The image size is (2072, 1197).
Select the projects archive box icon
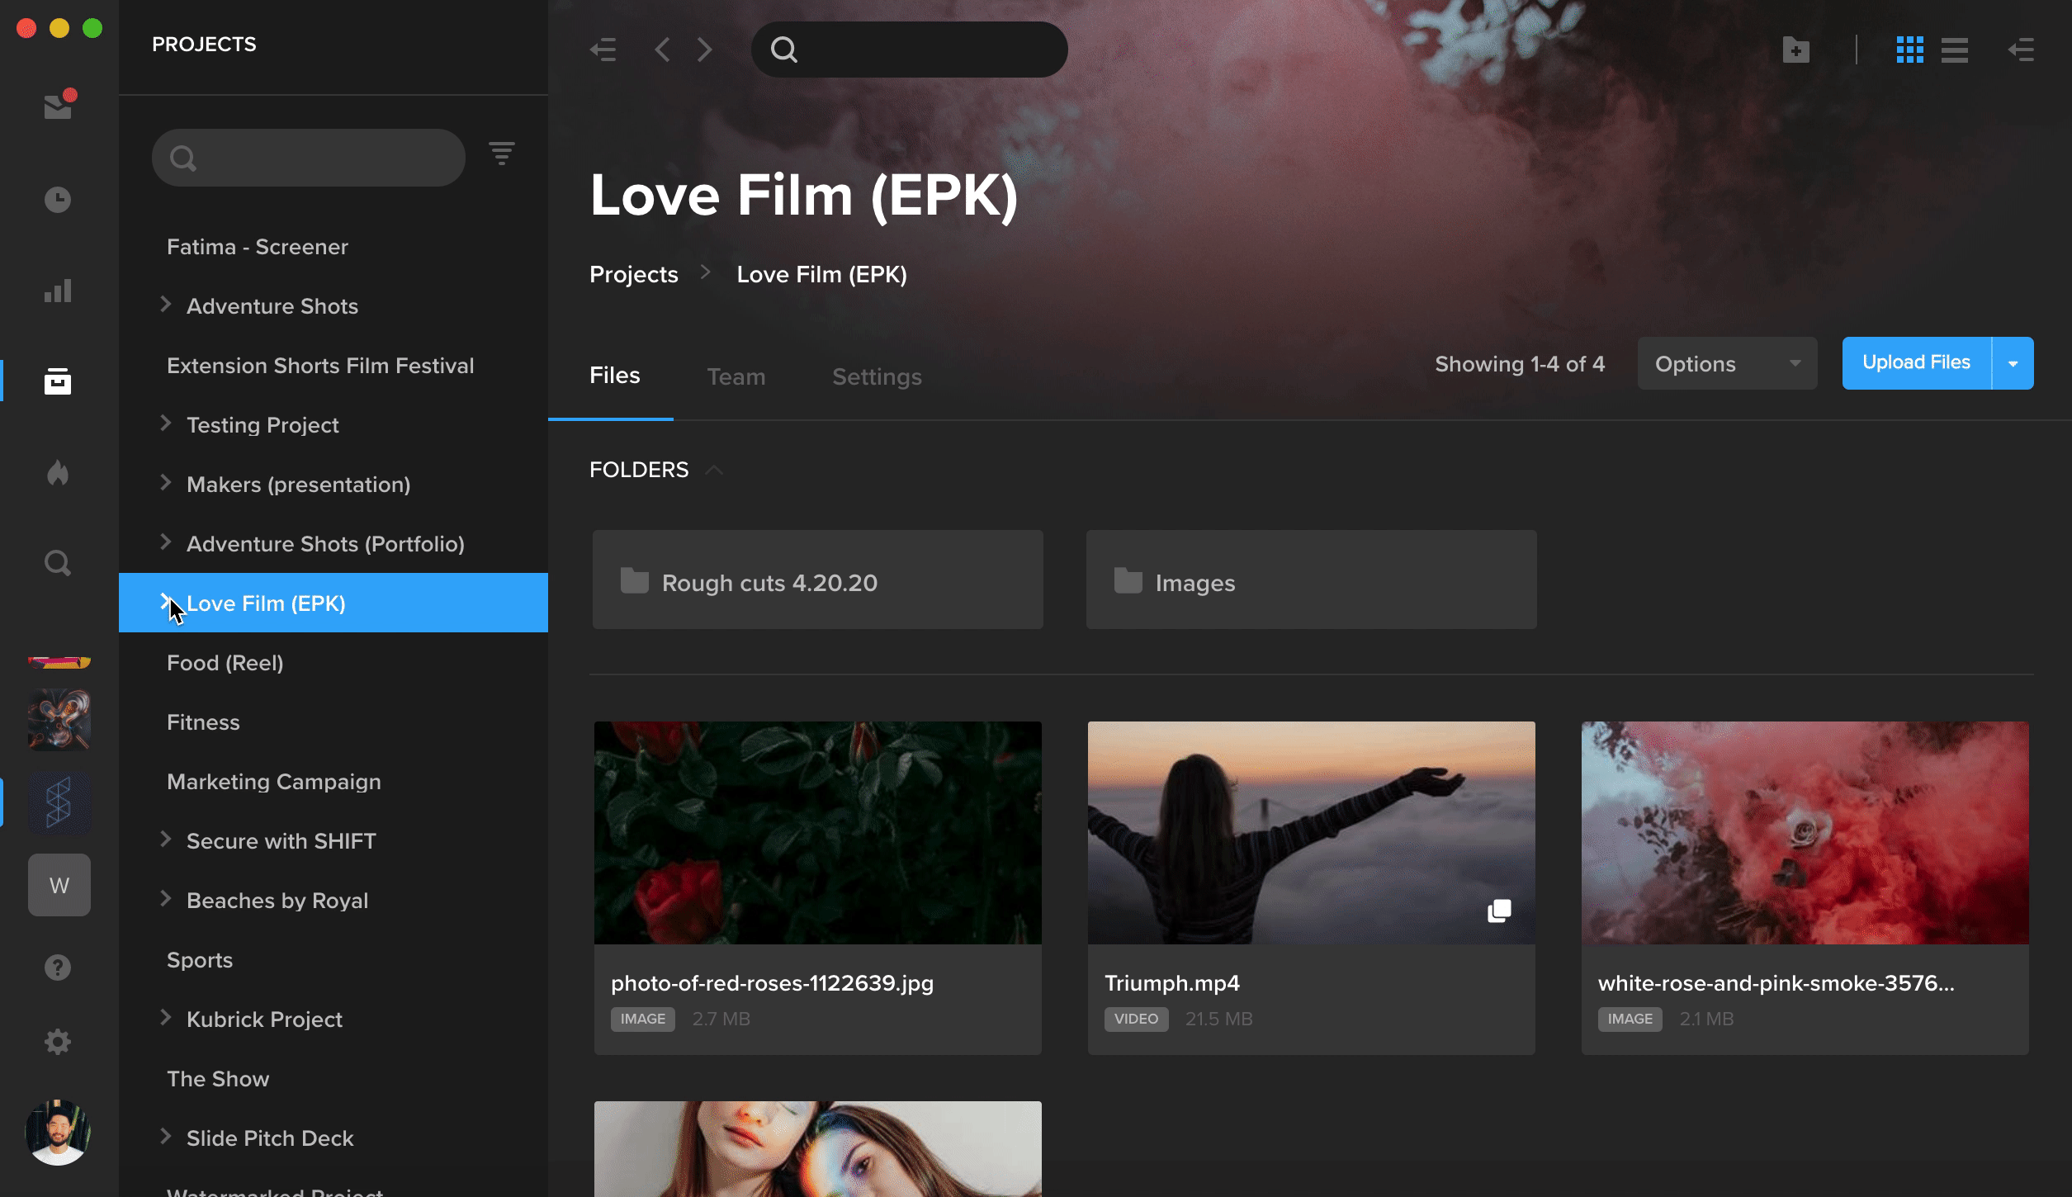(x=58, y=381)
